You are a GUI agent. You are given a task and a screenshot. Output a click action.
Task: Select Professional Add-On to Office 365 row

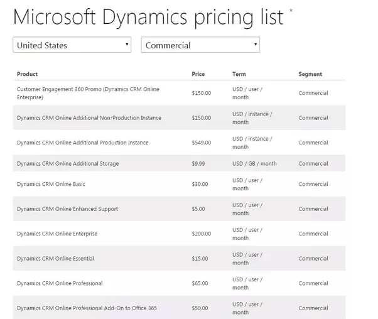click(85, 308)
